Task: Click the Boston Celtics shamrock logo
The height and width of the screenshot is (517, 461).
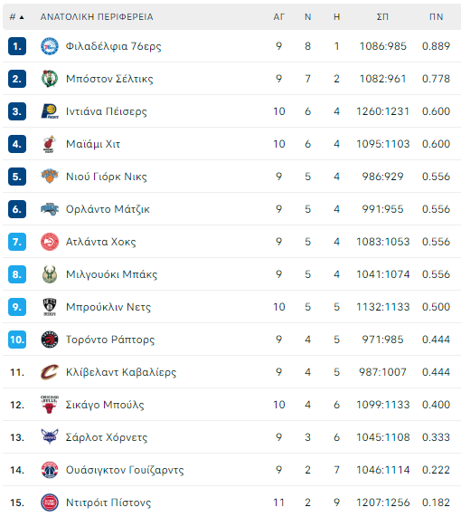Action: 50,79
